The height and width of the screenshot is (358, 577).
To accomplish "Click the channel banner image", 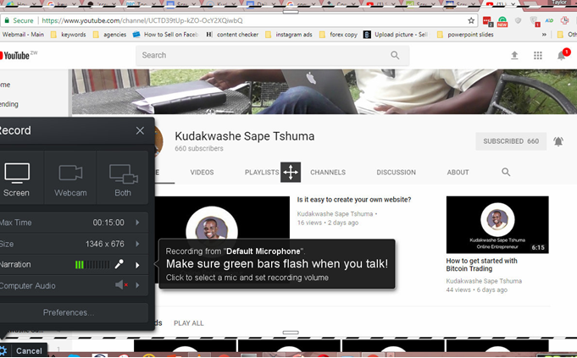I will click(325, 91).
